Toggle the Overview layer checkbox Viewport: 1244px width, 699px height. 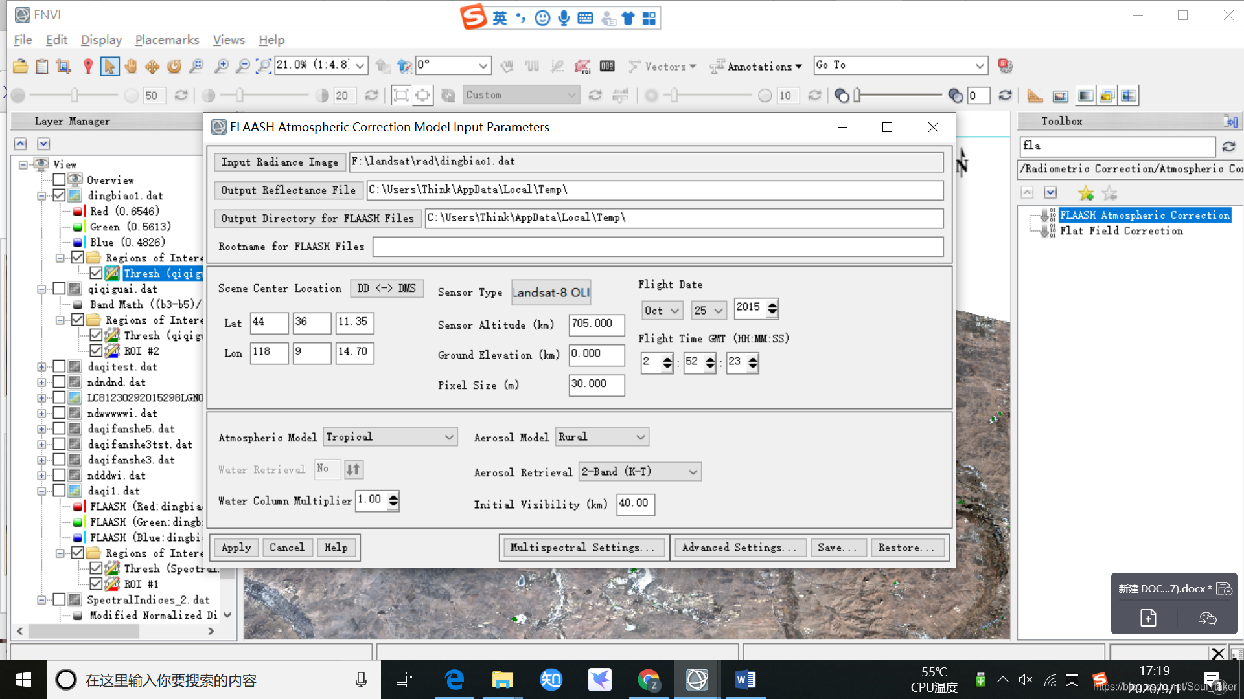(59, 179)
